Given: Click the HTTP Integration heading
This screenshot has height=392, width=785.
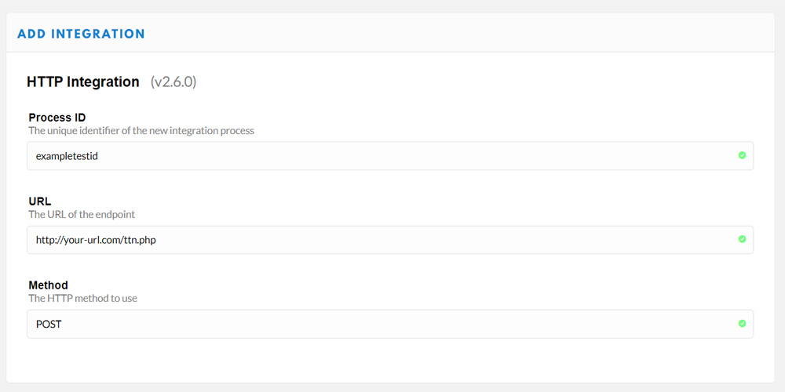Looking at the screenshot, I should (83, 82).
